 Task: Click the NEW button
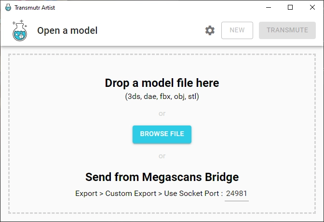(237, 30)
